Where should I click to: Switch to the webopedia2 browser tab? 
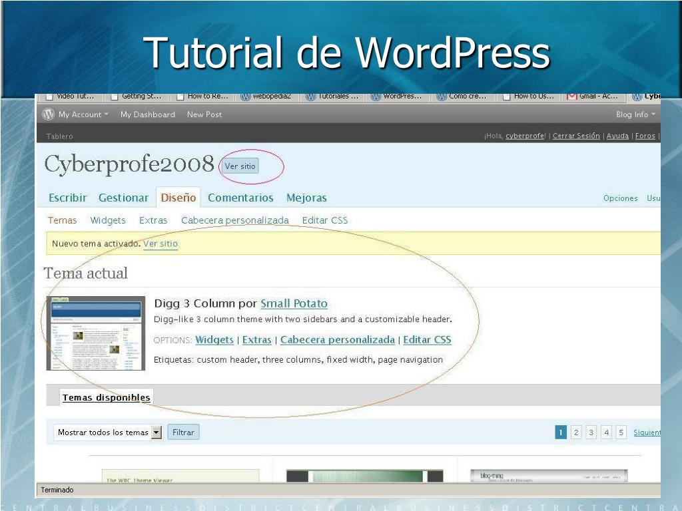pyautogui.click(x=267, y=96)
